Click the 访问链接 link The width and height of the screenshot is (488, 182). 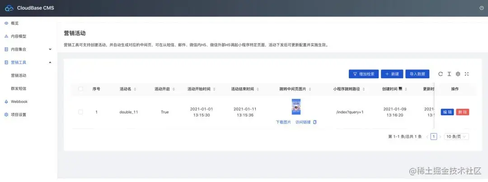point(303,122)
